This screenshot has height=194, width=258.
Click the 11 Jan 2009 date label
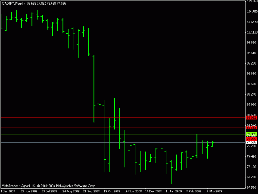point(174,192)
